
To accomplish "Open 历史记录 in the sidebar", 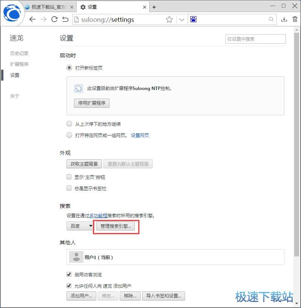I will [19, 53].
